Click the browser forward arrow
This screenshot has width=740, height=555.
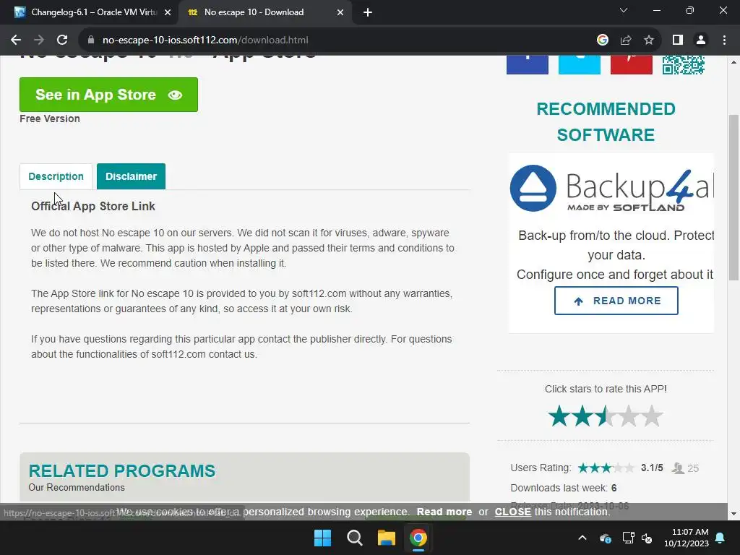pyautogui.click(x=39, y=40)
